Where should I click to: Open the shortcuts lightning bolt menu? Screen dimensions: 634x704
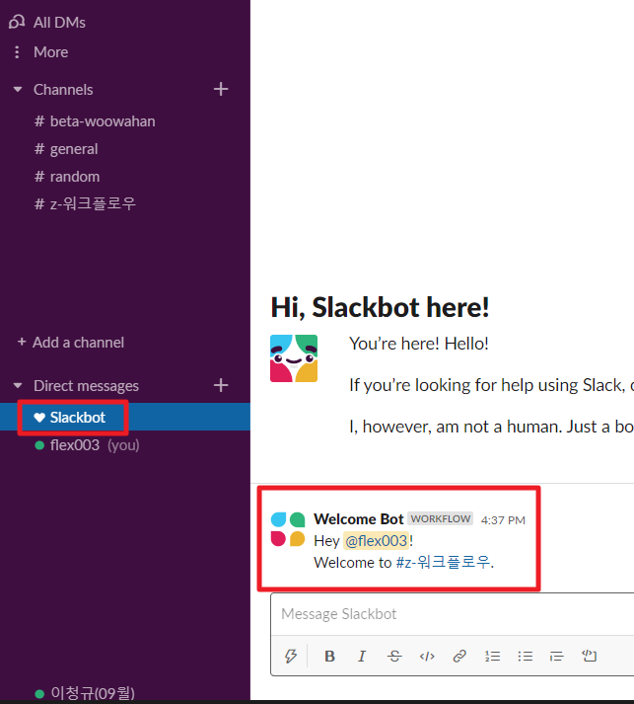pos(291,656)
